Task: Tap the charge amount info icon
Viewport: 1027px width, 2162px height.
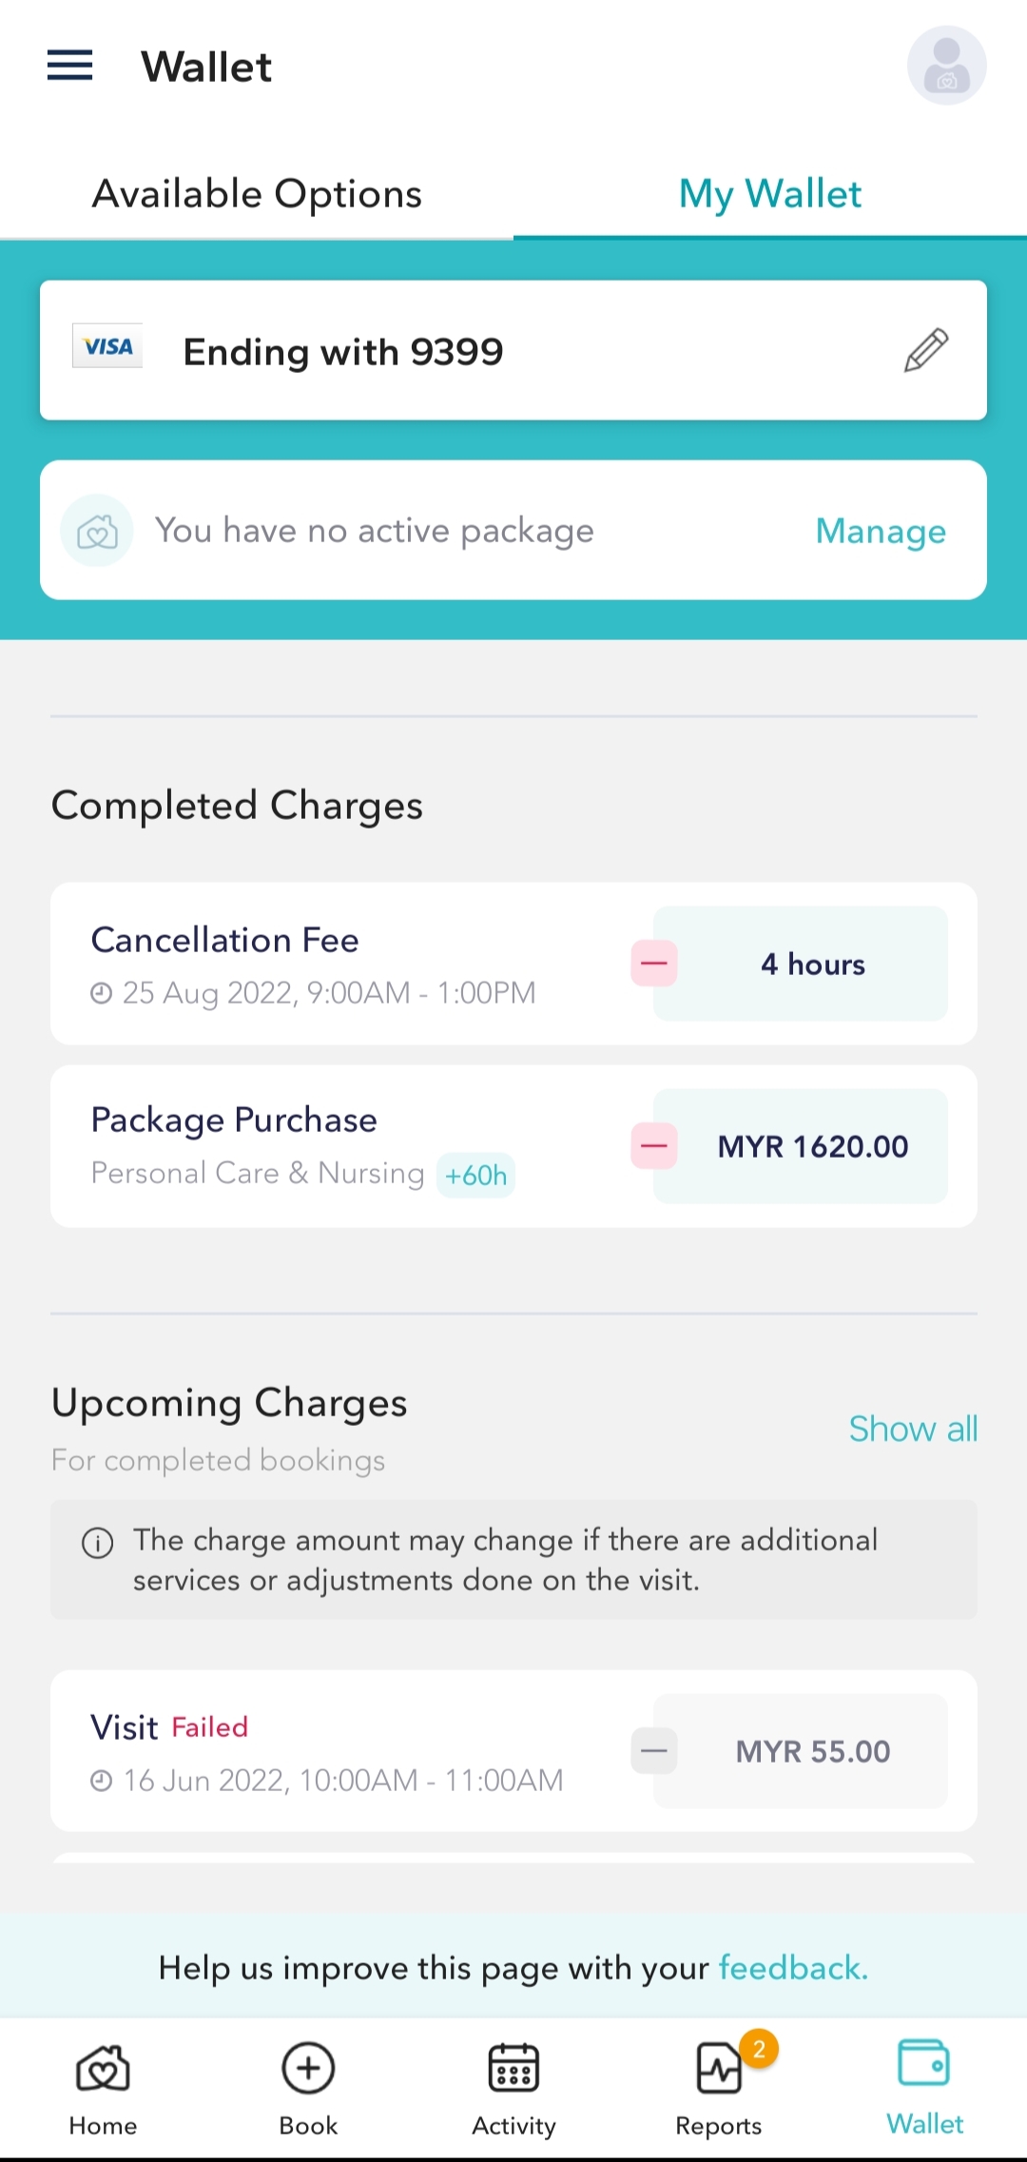Action: pyautogui.click(x=98, y=1543)
